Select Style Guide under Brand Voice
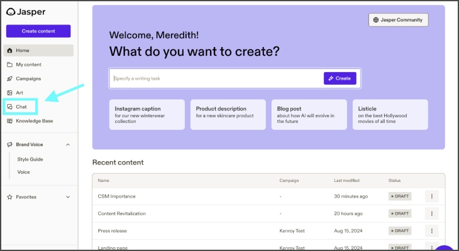 click(30, 159)
